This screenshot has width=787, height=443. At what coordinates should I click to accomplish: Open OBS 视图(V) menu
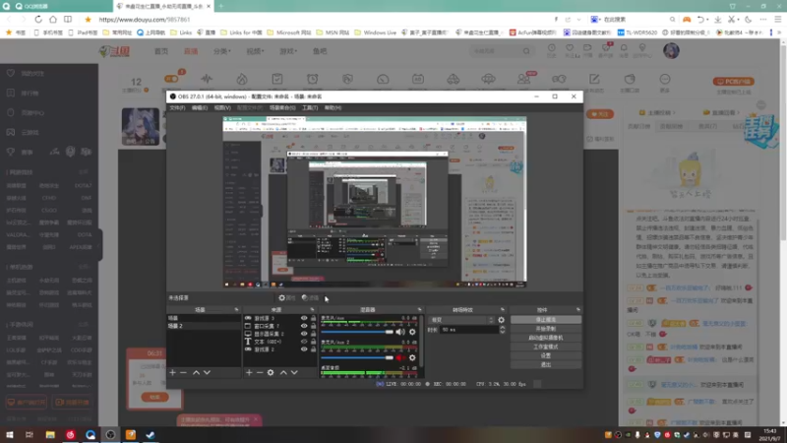222,108
